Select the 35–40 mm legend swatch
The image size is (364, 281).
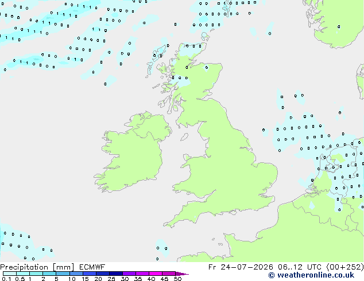(142, 274)
